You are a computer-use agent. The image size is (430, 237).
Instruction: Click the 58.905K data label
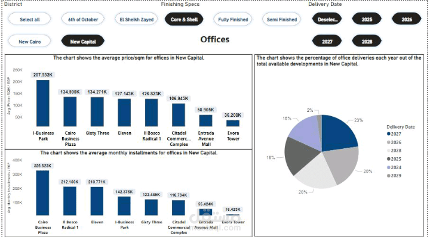pos(205,110)
